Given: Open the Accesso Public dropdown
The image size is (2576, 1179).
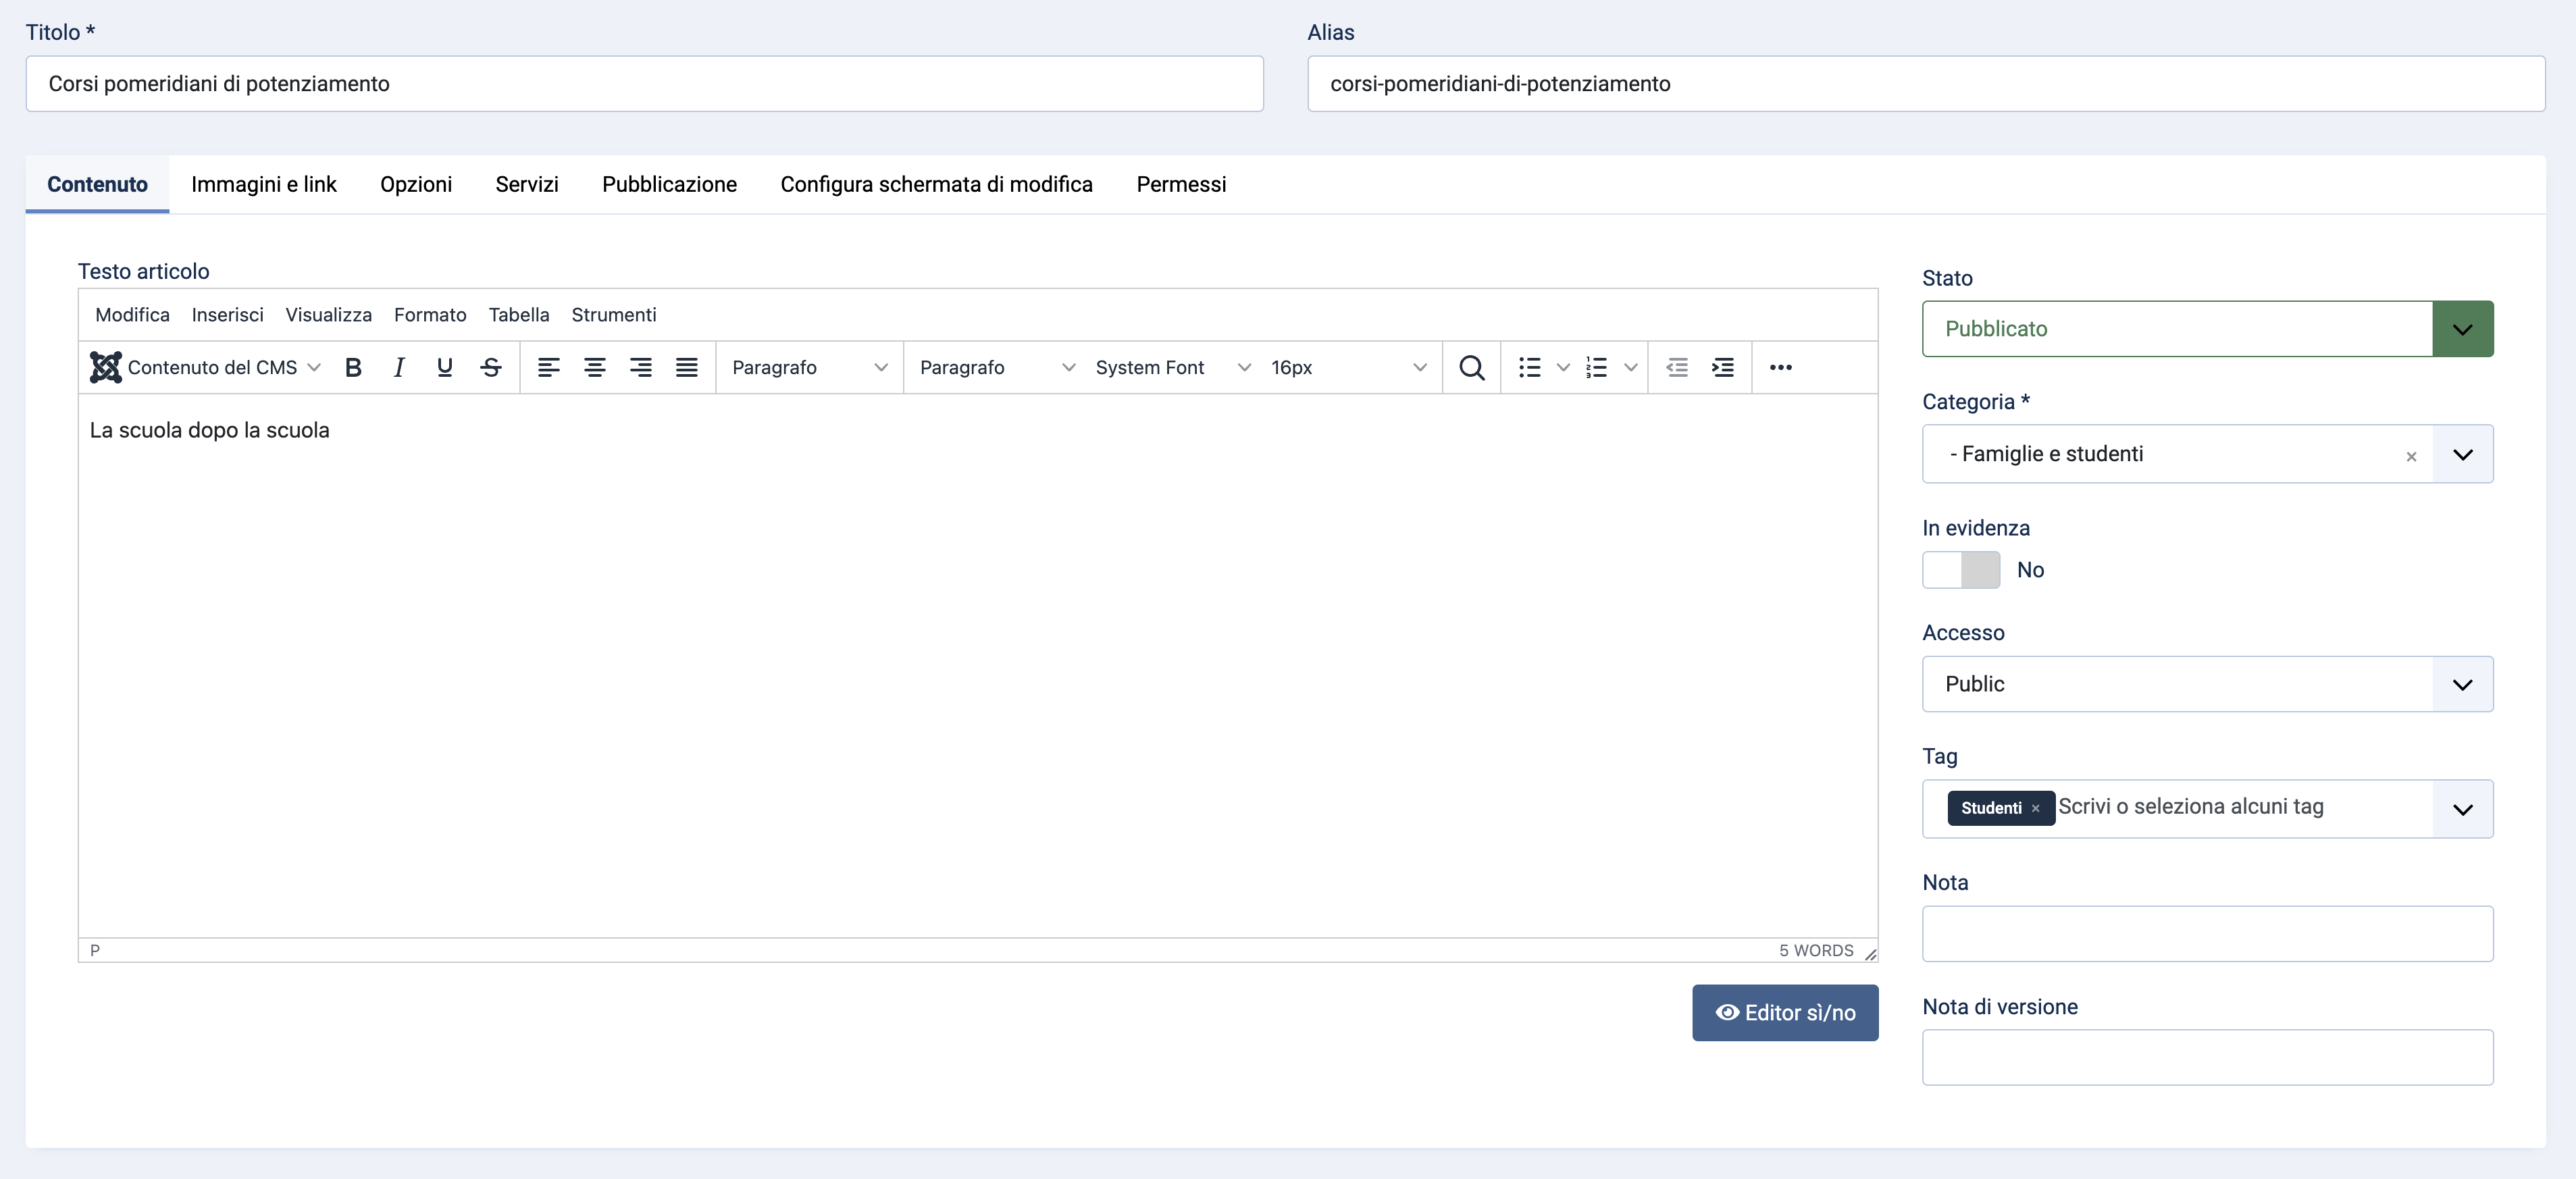Looking at the screenshot, I should pos(2208,684).
